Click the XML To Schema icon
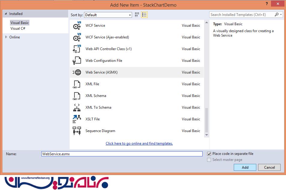Screen dimensions: 286x190 pos(77,107)
